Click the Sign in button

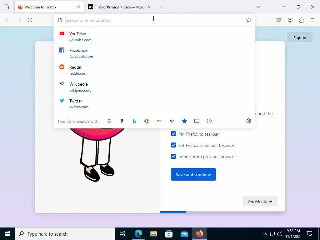tap(300, 37)
